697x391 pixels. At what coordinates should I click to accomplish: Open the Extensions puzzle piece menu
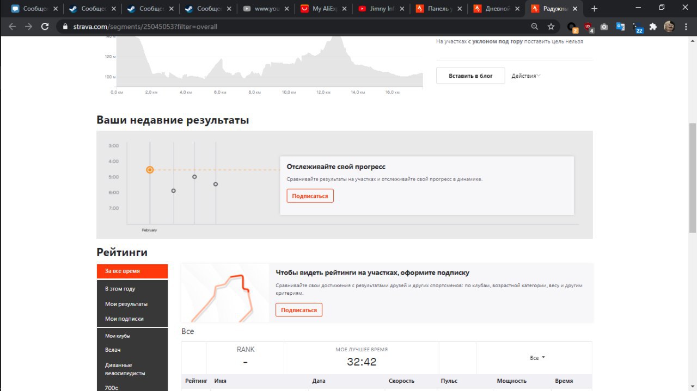tap(653, 26)
